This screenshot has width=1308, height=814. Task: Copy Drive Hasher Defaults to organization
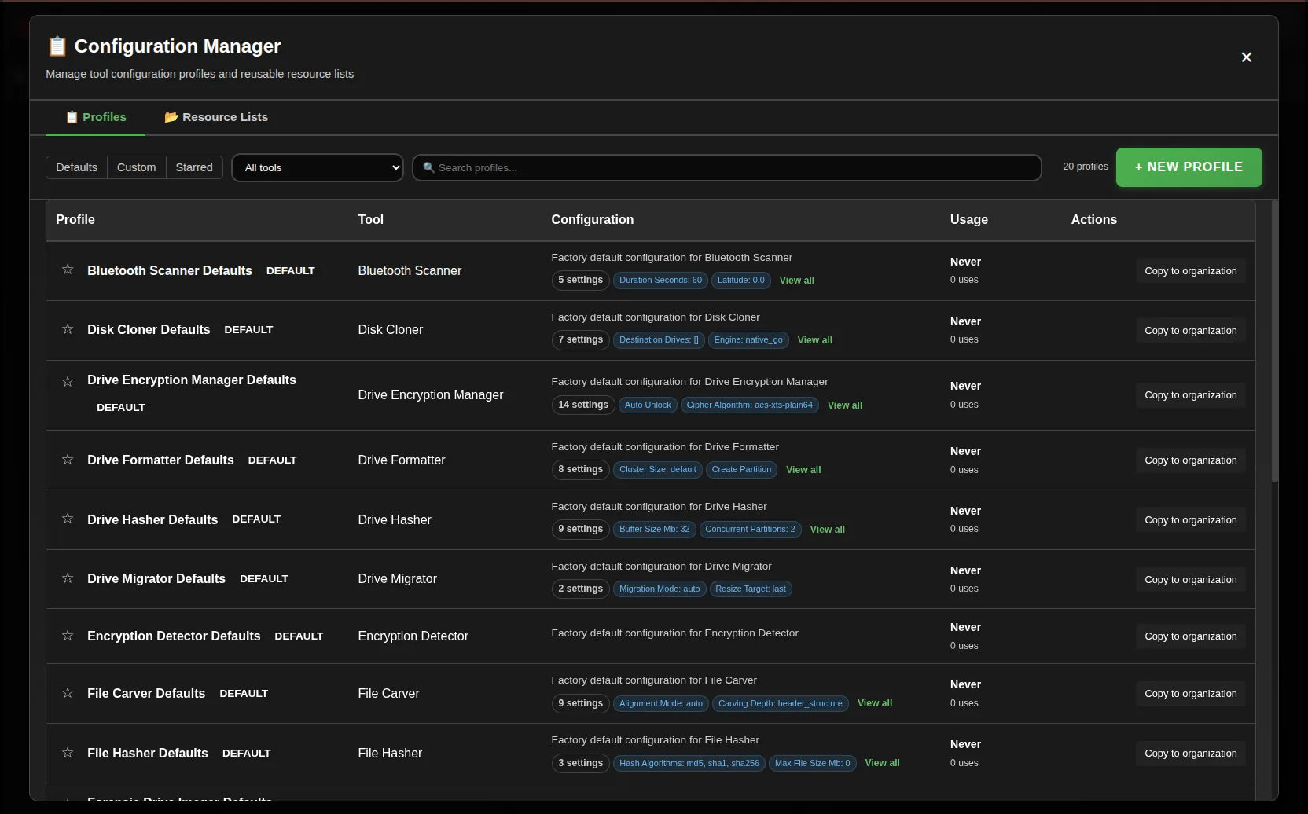coord(1190,520)
